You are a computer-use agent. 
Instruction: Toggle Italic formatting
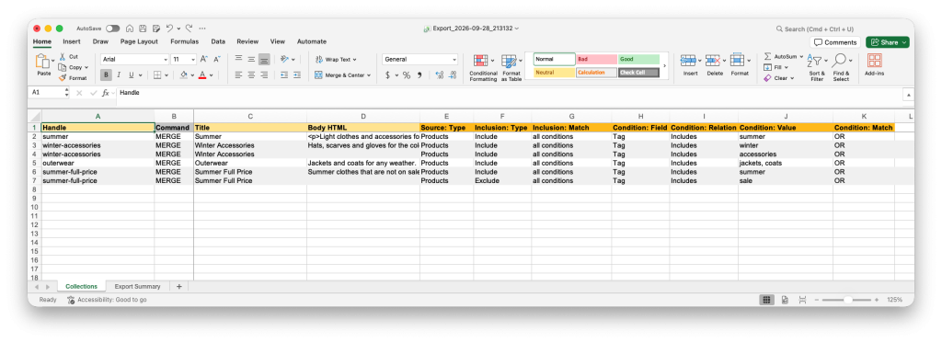point(119,75)
